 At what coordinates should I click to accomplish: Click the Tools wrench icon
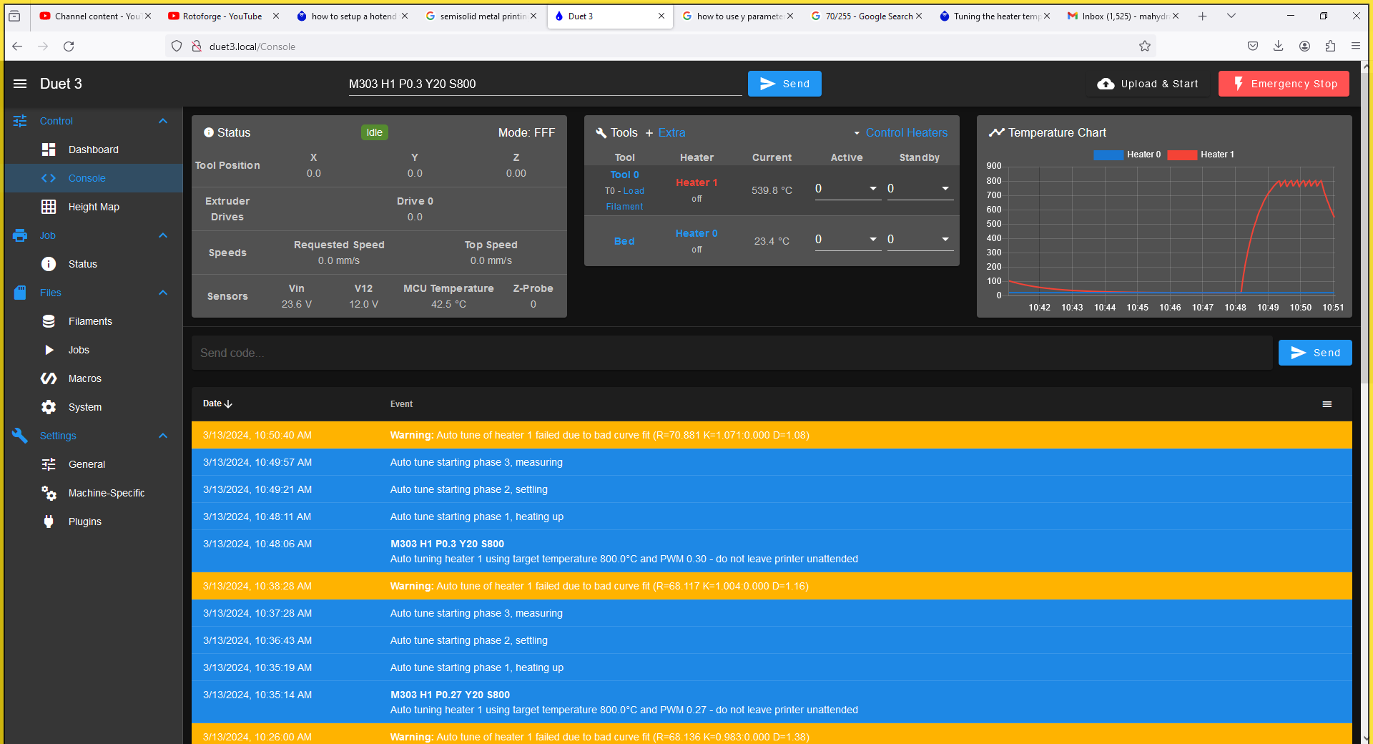pos(601,132)
